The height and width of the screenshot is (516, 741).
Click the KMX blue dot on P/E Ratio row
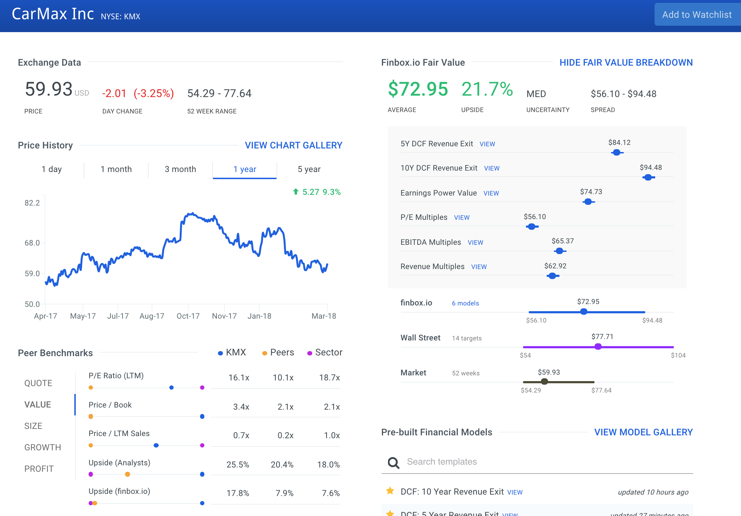tap(171, 388)
